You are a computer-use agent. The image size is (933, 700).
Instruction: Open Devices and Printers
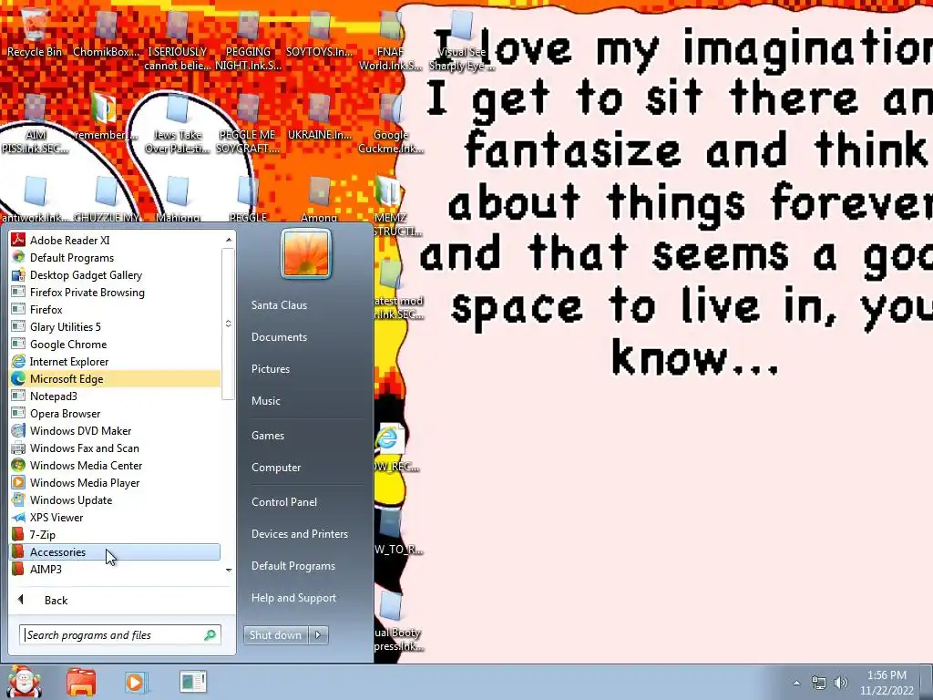pos(300,534)
